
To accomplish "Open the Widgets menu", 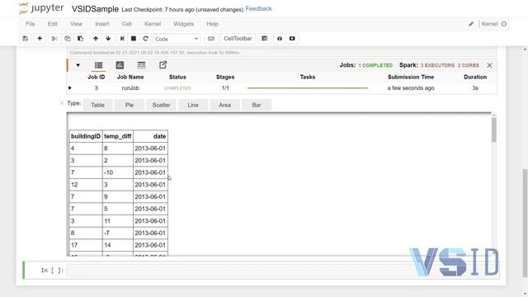I will (x=183, y=24).
